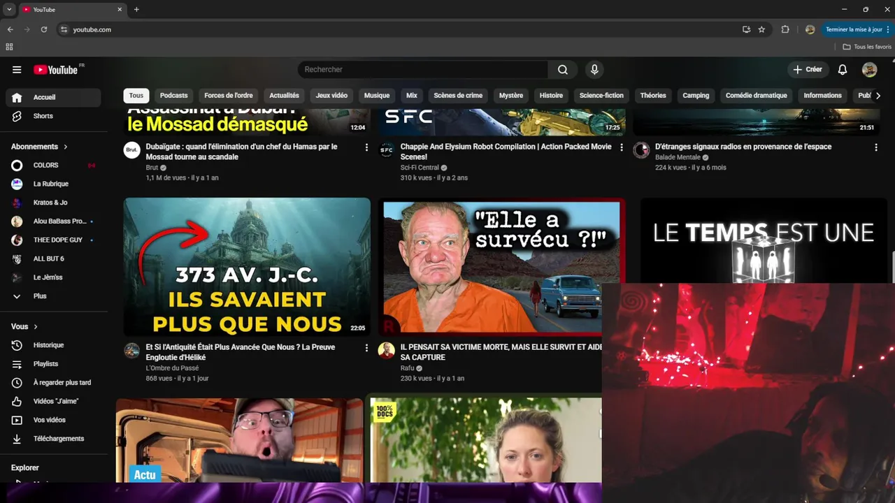Open more options for Chappie And Elysium video

tap(621, 147)
